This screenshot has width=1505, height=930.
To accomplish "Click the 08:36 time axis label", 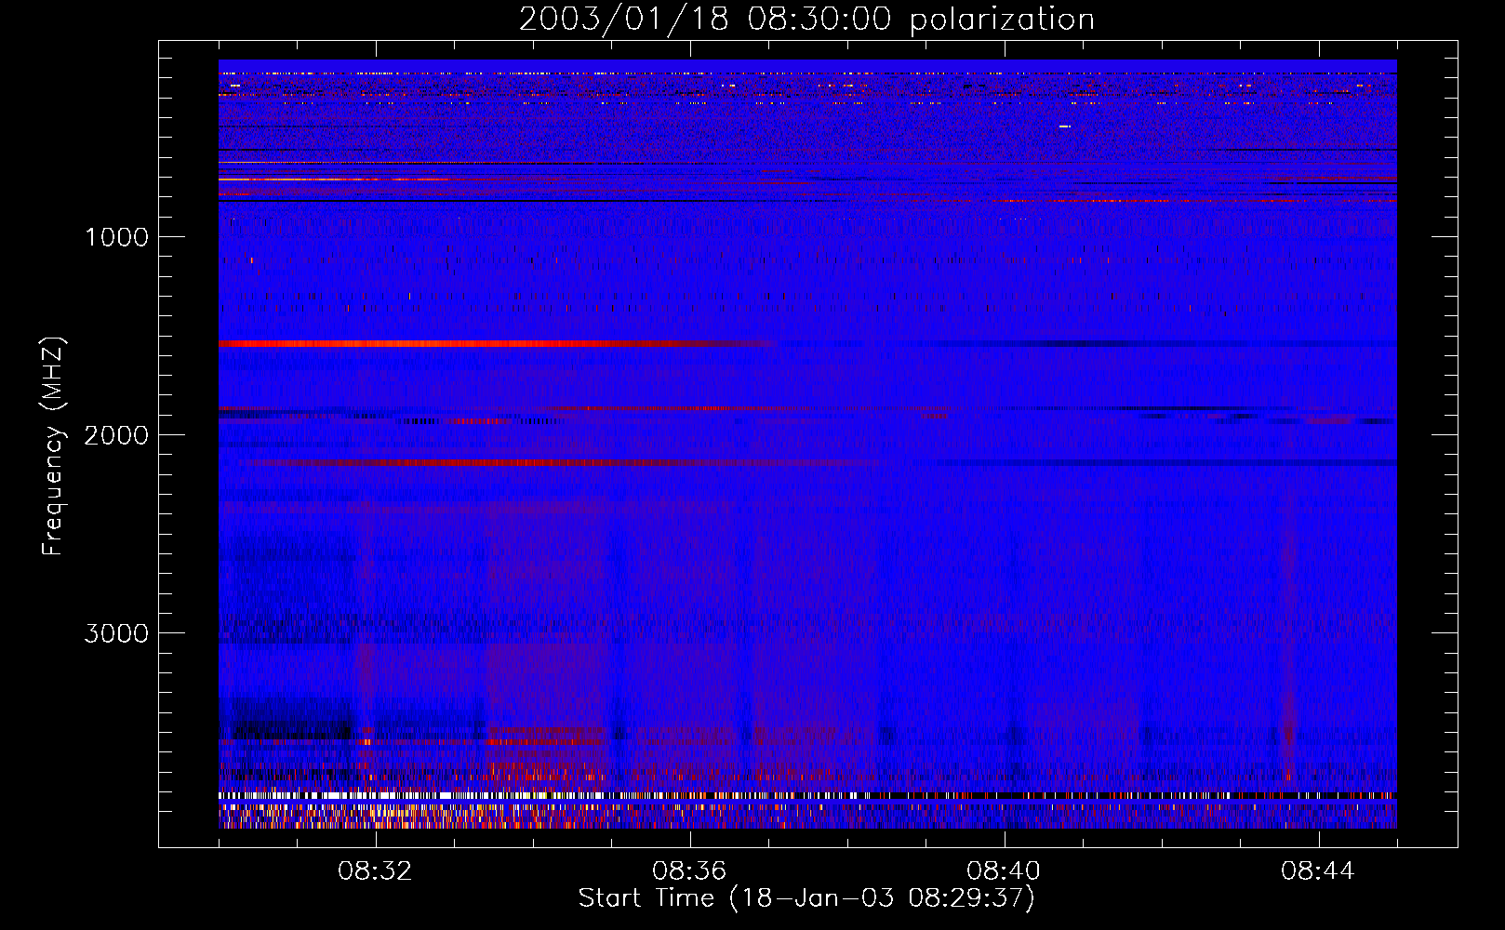I will click(x=689, y=871).
